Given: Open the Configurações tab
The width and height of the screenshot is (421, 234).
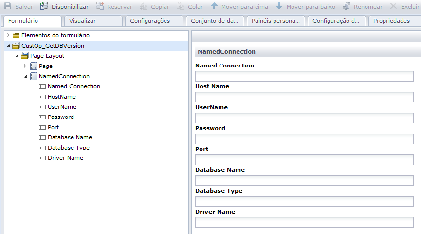Looking at the screenshot, I should pos(150,21).
